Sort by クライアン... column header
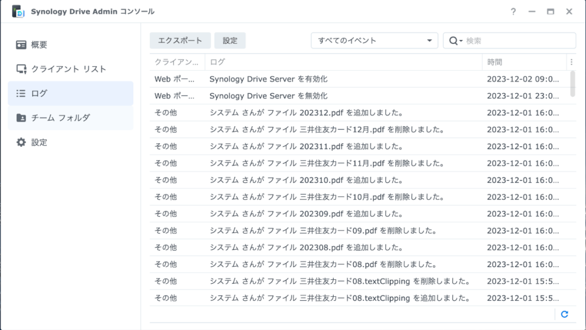Viewport: 586px width, 330px height. tap(177, 62)
